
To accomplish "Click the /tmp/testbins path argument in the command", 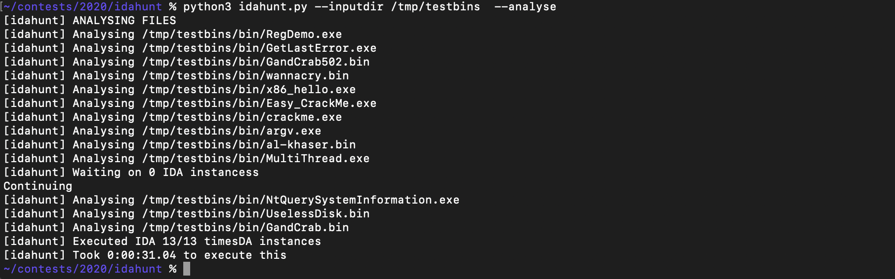I will (x=435, y=7).
